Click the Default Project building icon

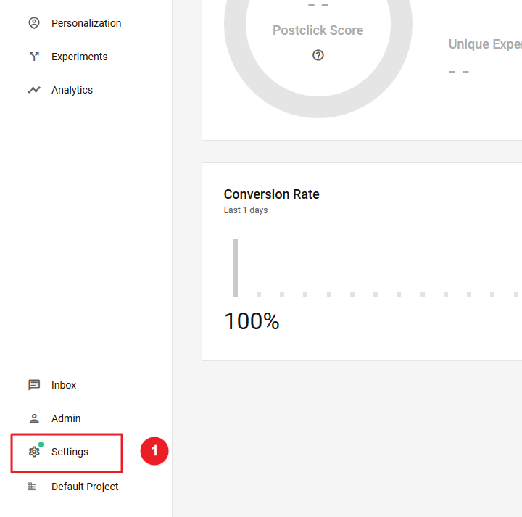32,487
